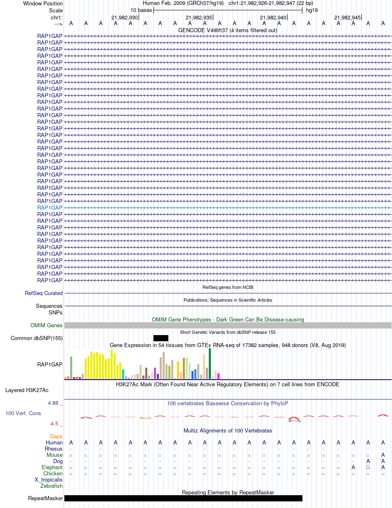
Task: Click the tallest dark green GTEx bar
Action: [210, 364]
